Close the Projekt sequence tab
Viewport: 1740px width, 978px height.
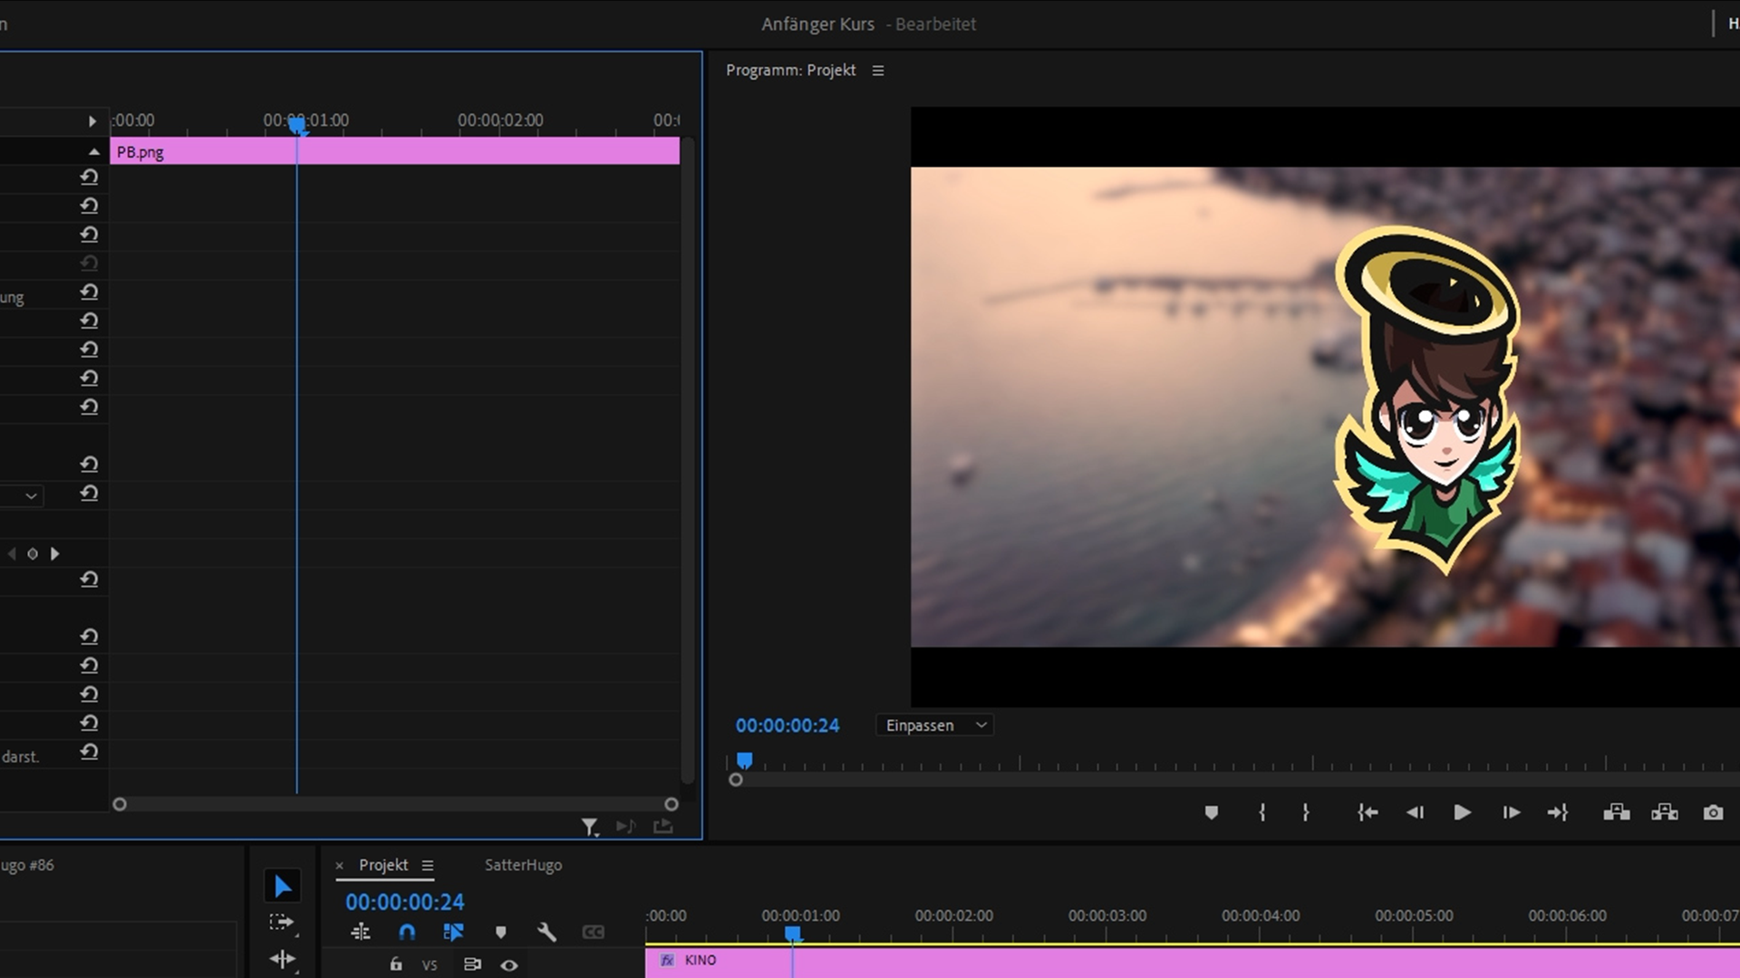(339, 866)
